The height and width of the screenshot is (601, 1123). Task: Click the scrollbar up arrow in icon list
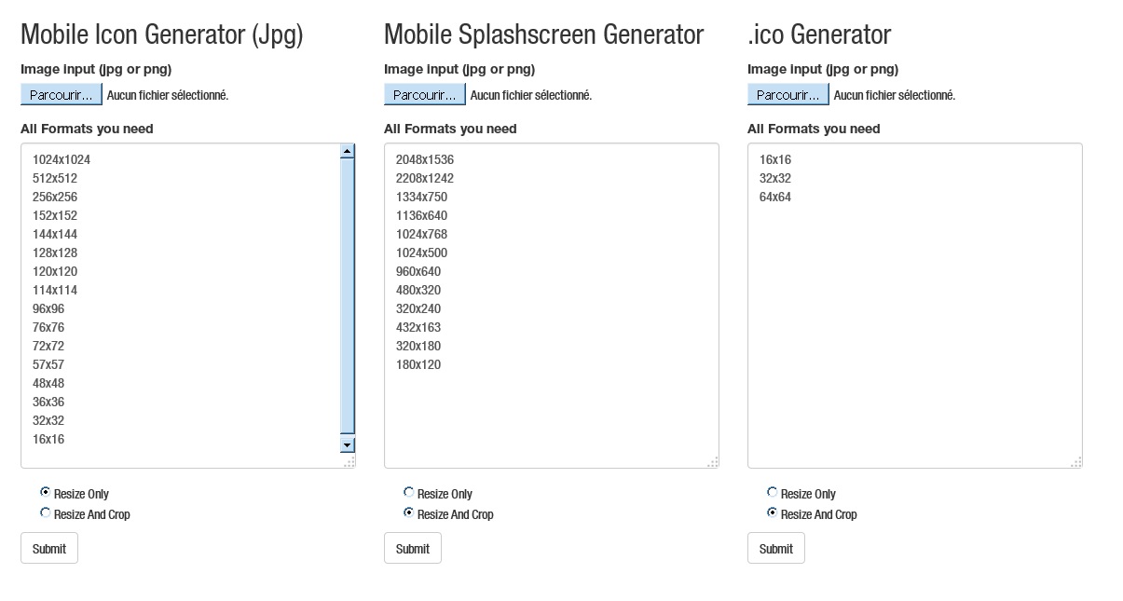[x=349, y=150]
